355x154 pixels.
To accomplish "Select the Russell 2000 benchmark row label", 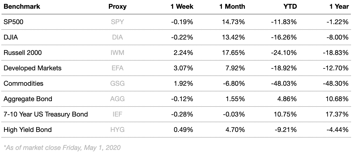I will (23, 53).
